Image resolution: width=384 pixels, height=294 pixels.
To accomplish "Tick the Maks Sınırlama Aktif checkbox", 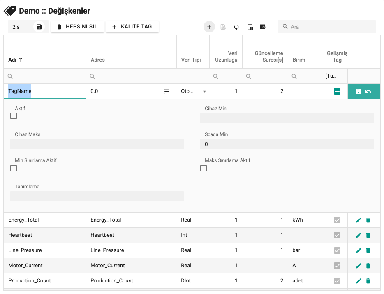I will (x=204, y=168).
